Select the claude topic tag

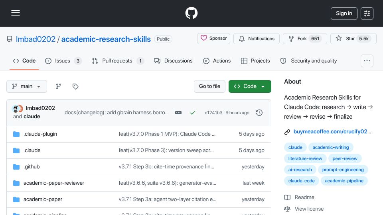click(295, 147)
